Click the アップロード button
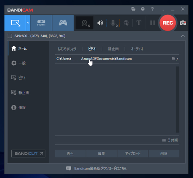 (x=133, y=153)
